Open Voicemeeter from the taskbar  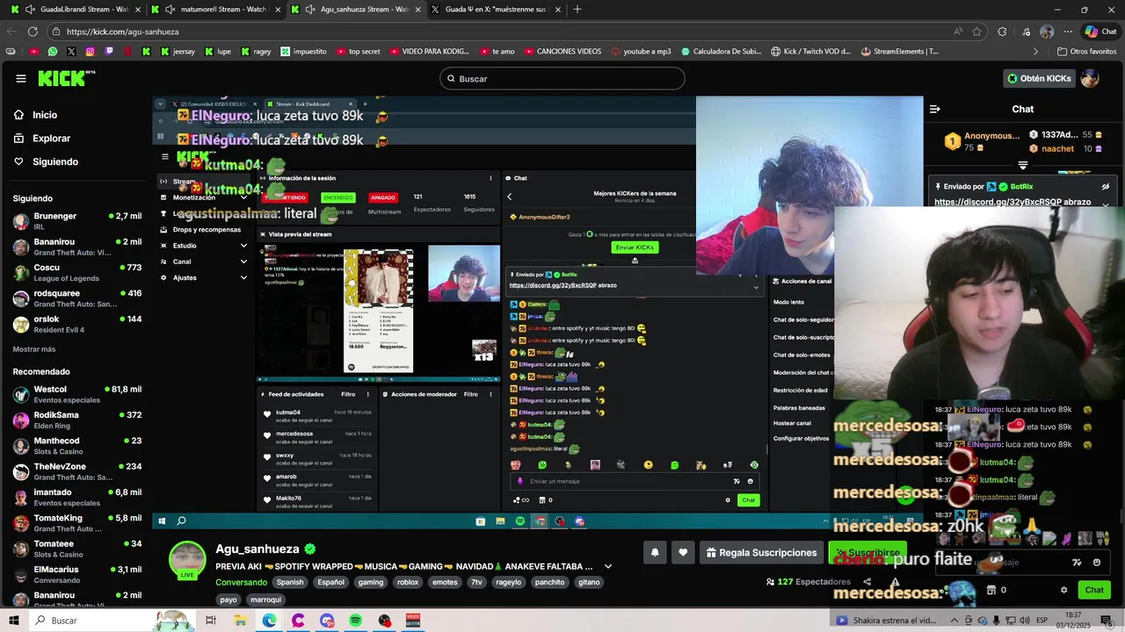coord(413,621)
